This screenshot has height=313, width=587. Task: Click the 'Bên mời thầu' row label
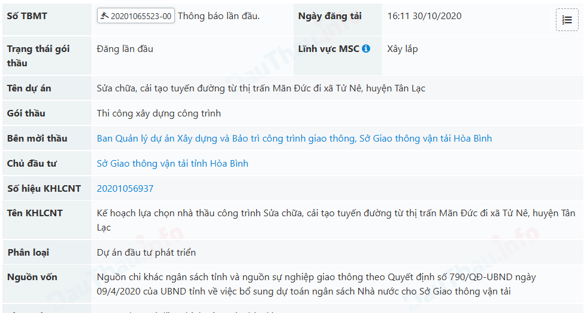(x=37, y=139)
